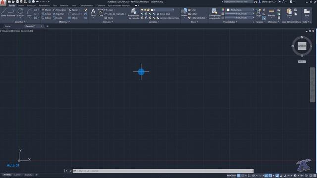317x178 pixels.
Task: Click the Undo arrow in quick access toolbar
Action: coord(38,2)
